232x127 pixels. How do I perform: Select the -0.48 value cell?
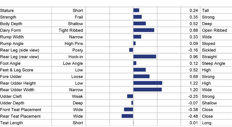coord(193,116)
